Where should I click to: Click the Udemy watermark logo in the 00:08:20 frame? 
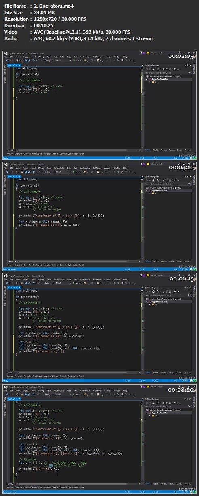(186, 489)
